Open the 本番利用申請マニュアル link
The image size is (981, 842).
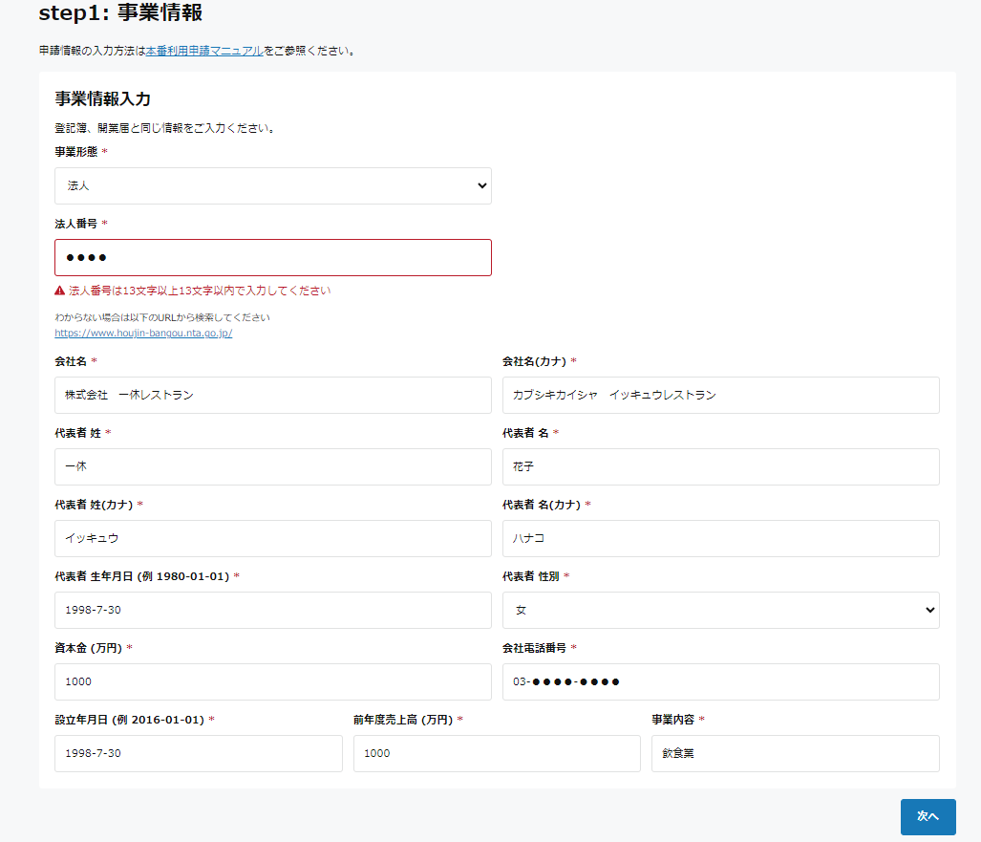[x=204, y=51]
